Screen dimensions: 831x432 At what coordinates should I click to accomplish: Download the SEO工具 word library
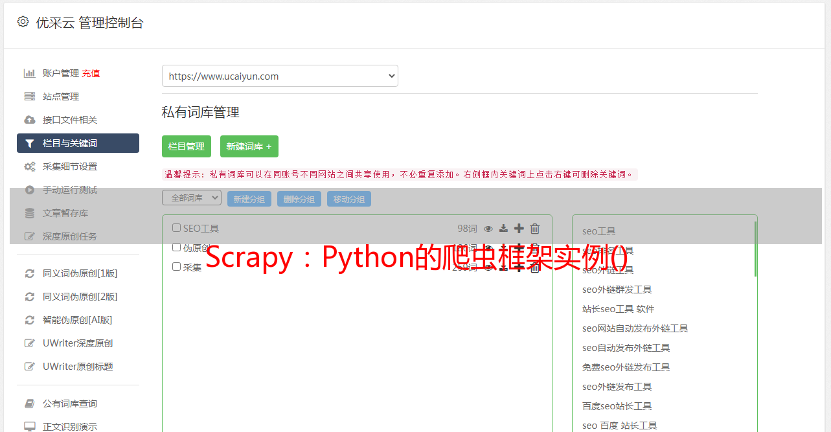(503, 229)
